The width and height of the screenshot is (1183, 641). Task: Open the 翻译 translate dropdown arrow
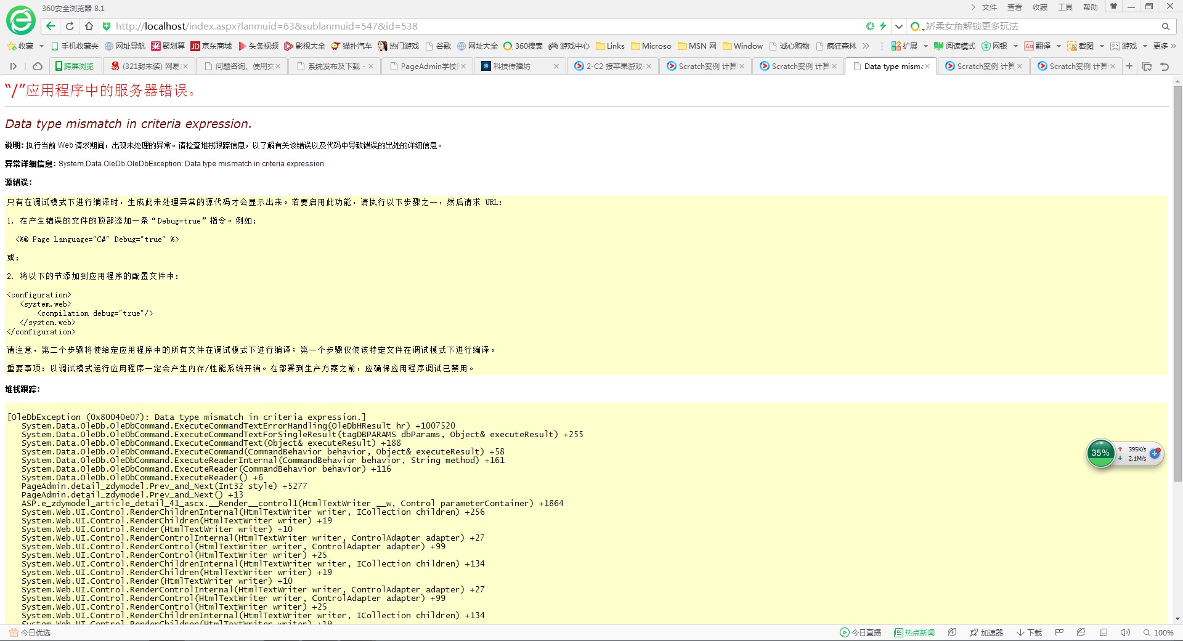tap(1059, 46)
